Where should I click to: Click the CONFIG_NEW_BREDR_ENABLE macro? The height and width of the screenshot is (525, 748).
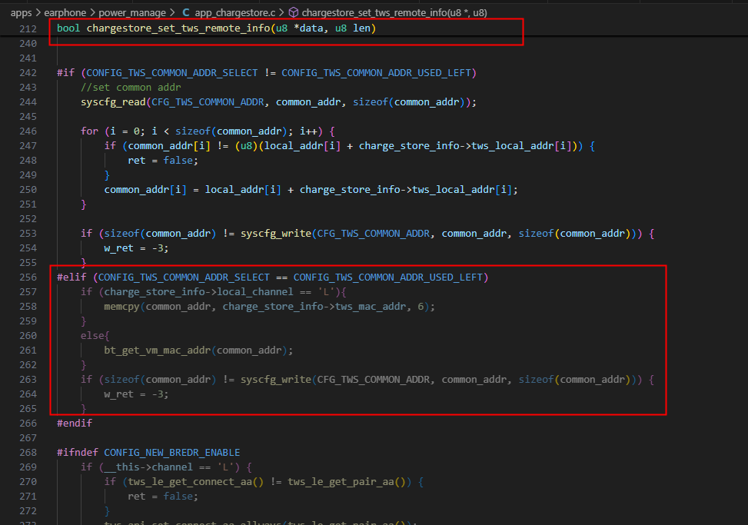tap(172, 452)
